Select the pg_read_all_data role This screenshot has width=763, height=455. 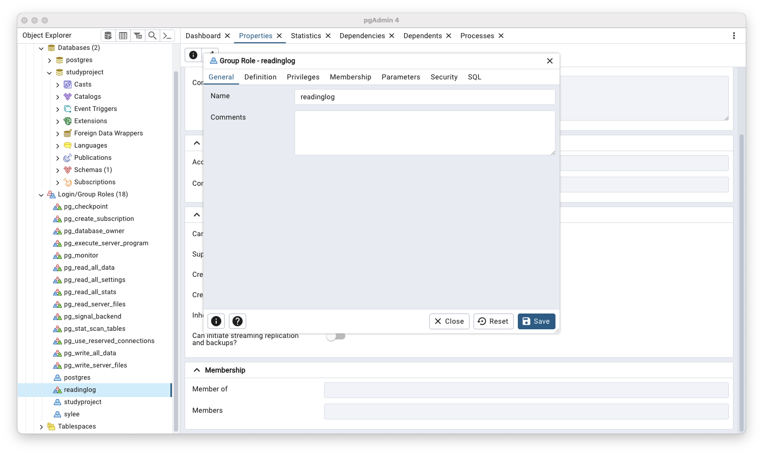pyautogui.click(x=89, y=268)
